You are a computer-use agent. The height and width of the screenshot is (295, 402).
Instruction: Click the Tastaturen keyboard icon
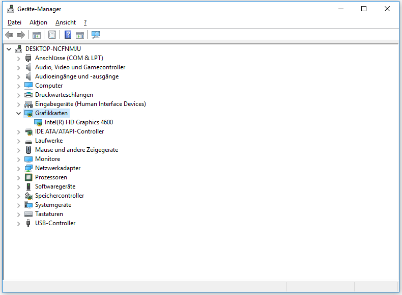(x=28, y=214)
